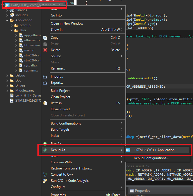Expand the Debug folder node
Image resolution: width=193 pixels, height=196 pixels.
pos(7,76)
